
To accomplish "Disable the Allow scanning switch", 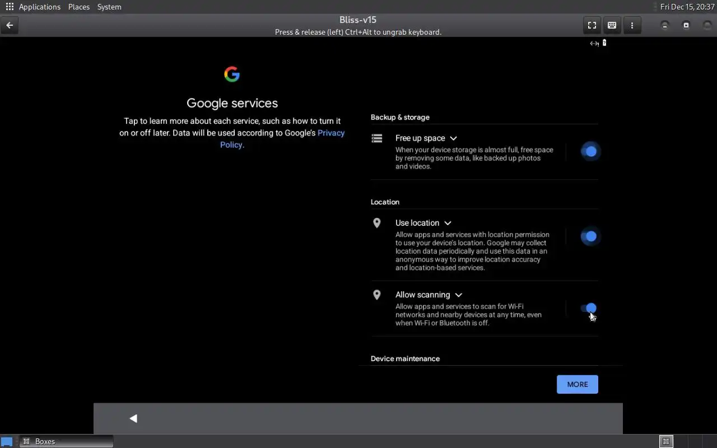I will point(589,308).
